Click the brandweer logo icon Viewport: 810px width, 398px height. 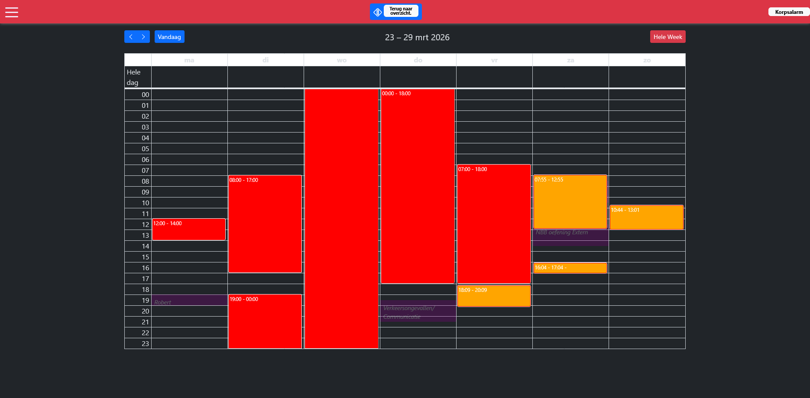pyautogui.click(x=377, y=12)
